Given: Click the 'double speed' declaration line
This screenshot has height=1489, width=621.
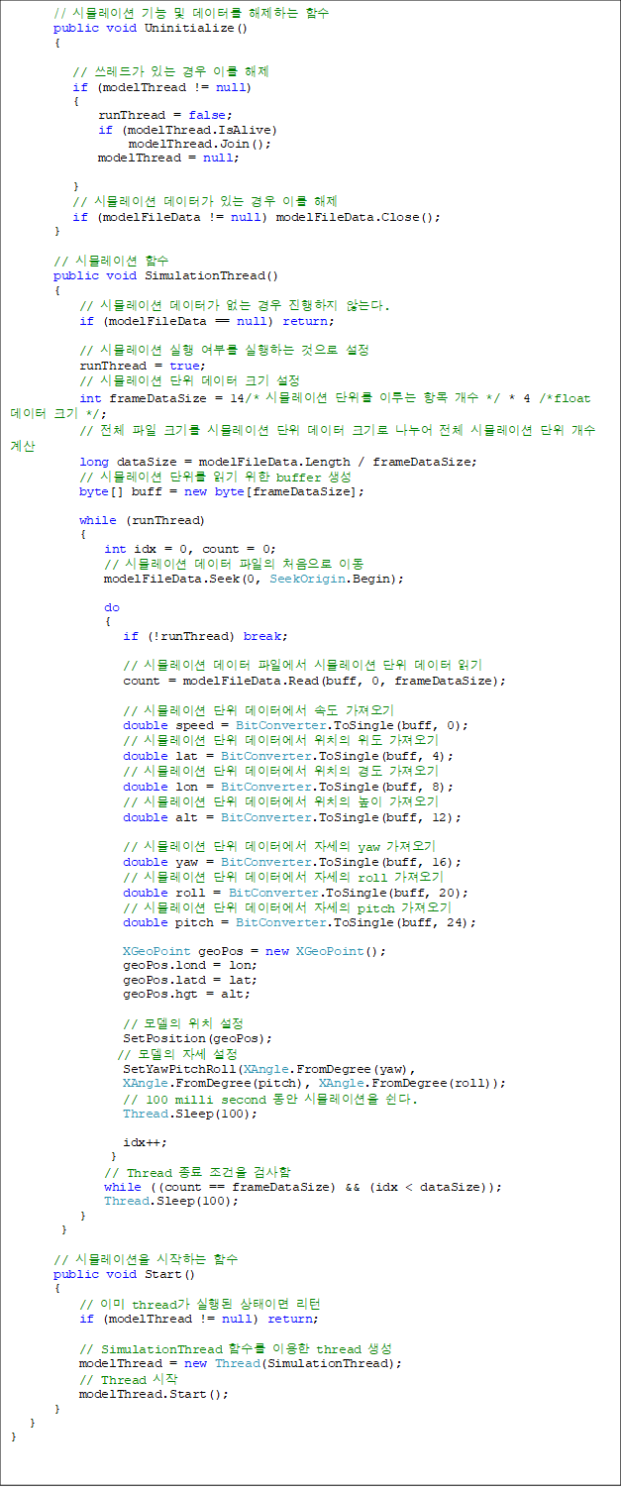Looking at the screenshot, I should pos(296,725).
